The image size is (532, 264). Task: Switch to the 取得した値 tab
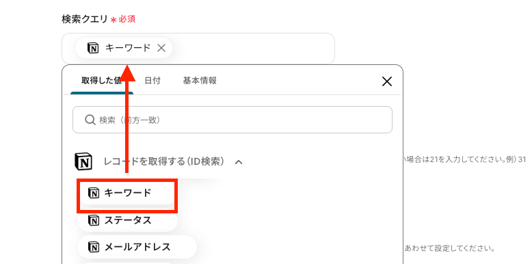(x=101, y=81)
